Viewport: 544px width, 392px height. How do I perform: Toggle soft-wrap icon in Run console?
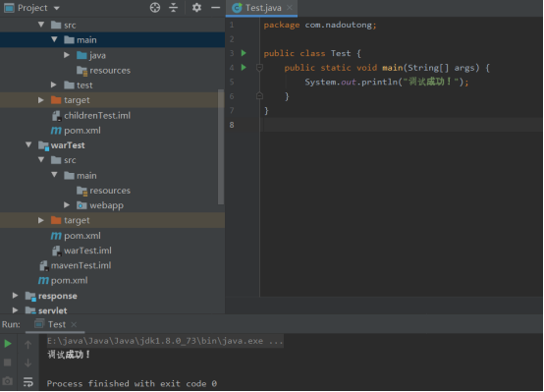(x=28, y=382)
